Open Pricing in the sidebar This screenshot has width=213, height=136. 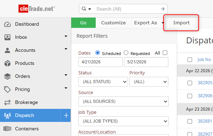[22, 89]
